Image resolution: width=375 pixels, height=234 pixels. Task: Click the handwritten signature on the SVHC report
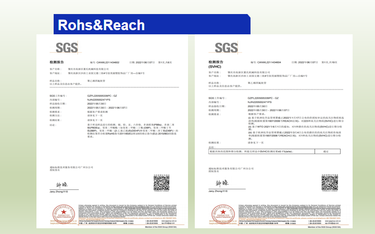[x=222, y=183]
